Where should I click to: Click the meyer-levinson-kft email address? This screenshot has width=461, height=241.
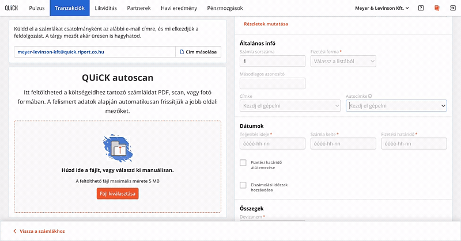(61, 52)
